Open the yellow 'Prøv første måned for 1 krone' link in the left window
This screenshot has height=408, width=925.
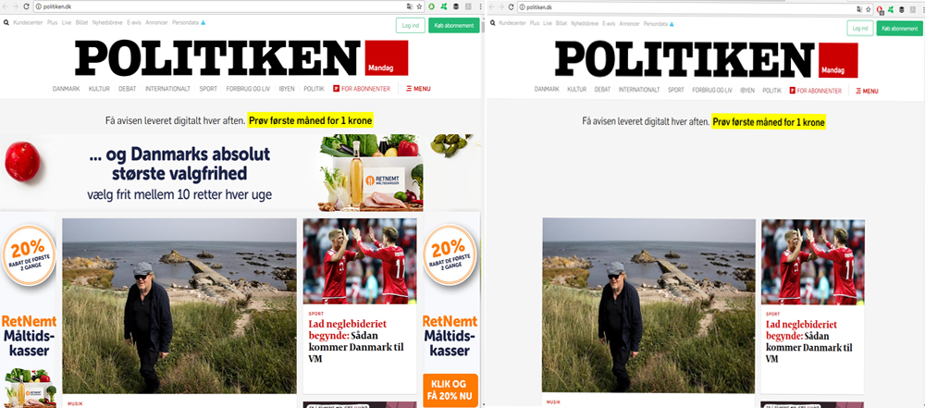click(x=311, y=120)
